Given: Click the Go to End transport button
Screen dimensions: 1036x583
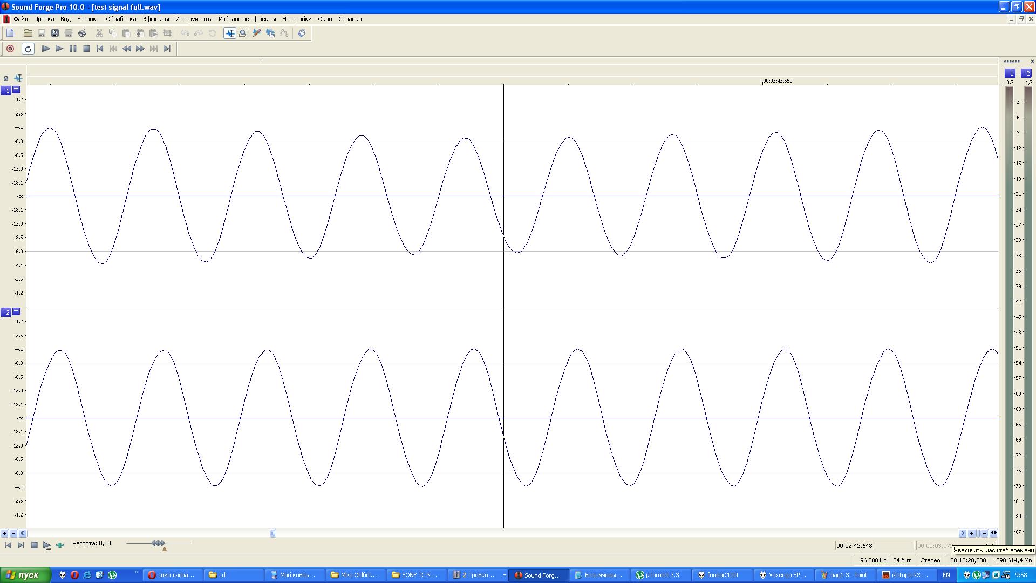Looking at the screenshot, I should pos(167,49).
